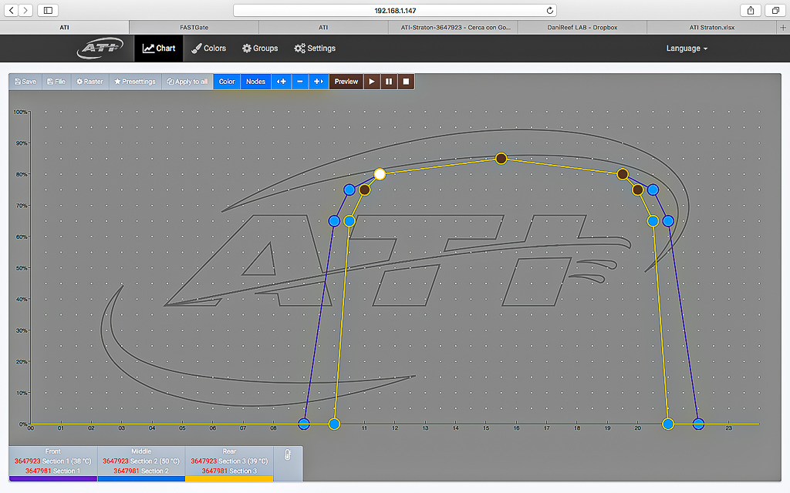Screen dimensions: 790x493
Task: Click the 192.168.1.147 address field
Action: pos(395,11)
